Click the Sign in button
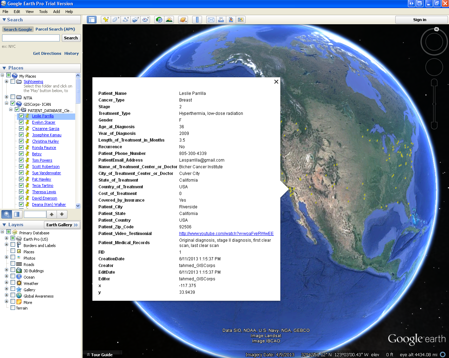This screenshot has height=358, width=449. pyautogui.click(x=419, y=20)
